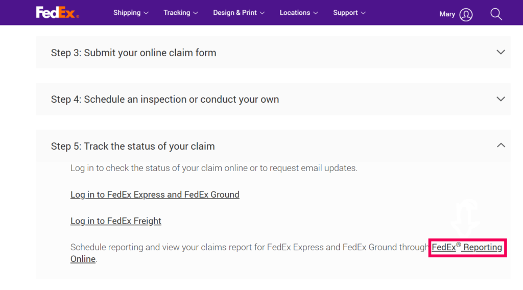Open the Tracking menu
This screenshot has height=290, width=523.
pos(180,13)
